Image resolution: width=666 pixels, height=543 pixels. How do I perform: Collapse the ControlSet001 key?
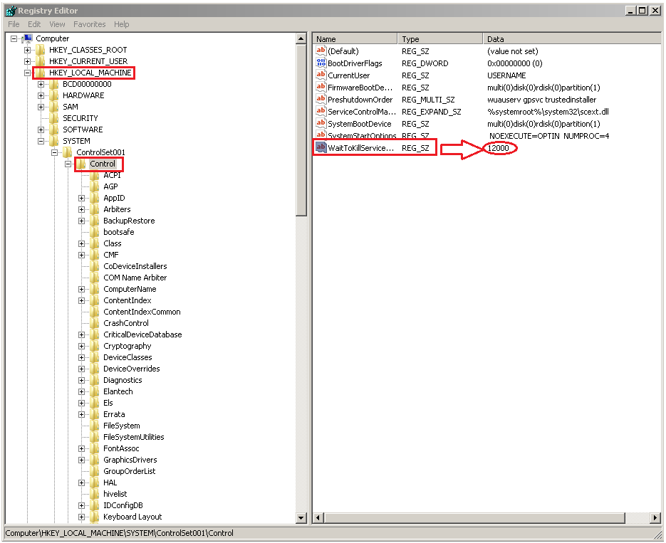54,153
